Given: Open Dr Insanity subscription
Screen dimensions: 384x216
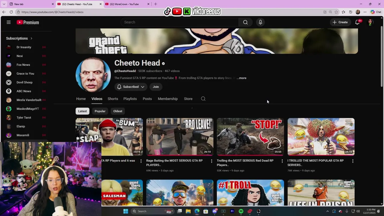Looking at the screenshot, I should pyautogui.click(x=26, y=47).
